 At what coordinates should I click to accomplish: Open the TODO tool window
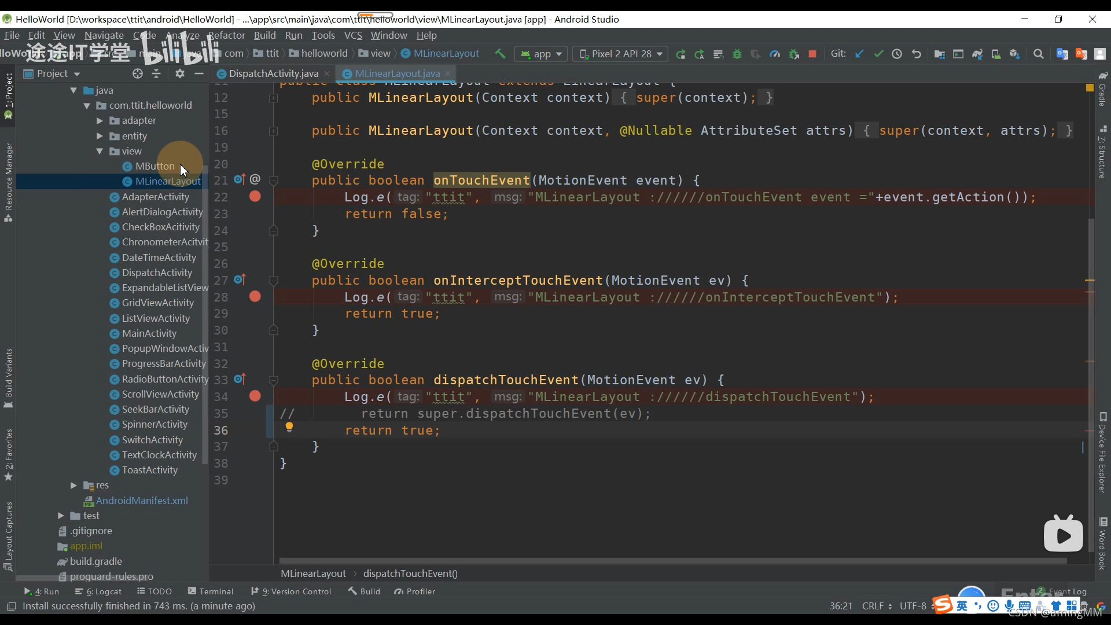[154, 591]
